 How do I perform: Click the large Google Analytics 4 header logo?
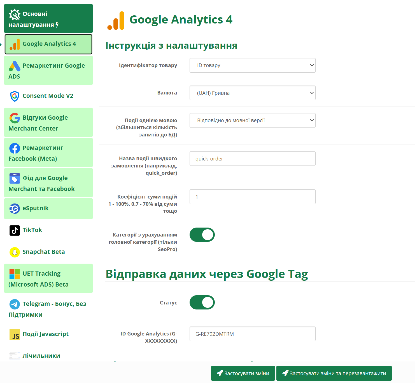click(116, 20)
